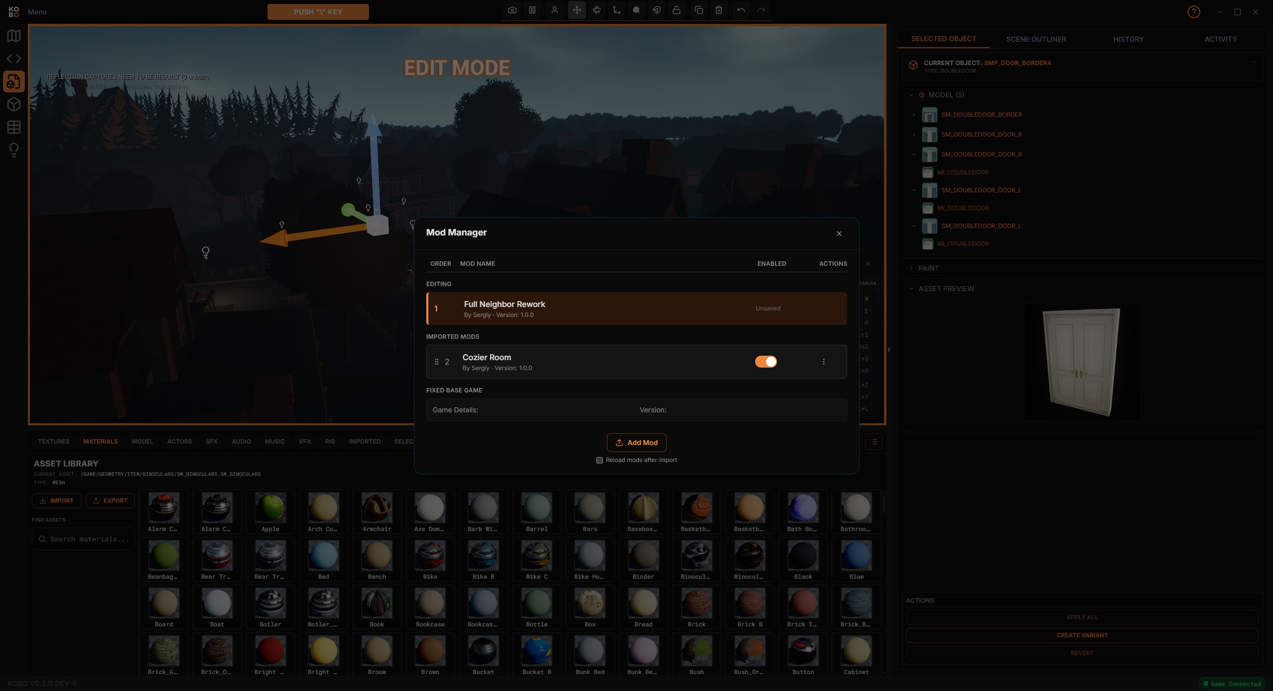The width and height of the screenshot is (1273, 691).
Task: Click the list view icon above asset grid
Action: point(874,442)
